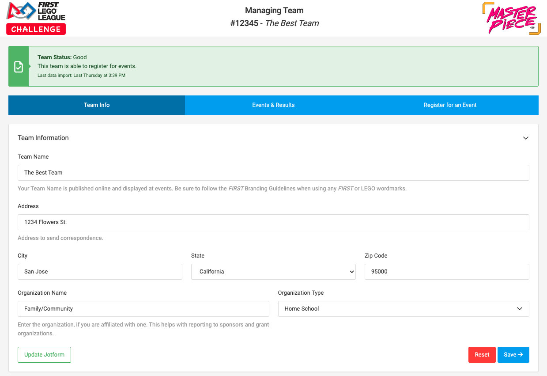Click the FIRST LEGO League Challenge logo
Screen dimensions: 547x376
click(36, 18)
